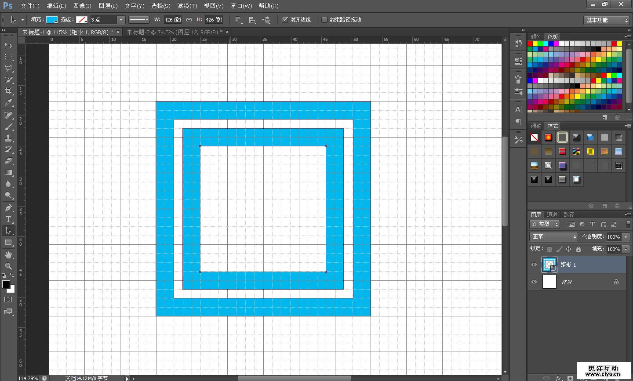
Task: Select the Pen tool
Action: (8, 208)
